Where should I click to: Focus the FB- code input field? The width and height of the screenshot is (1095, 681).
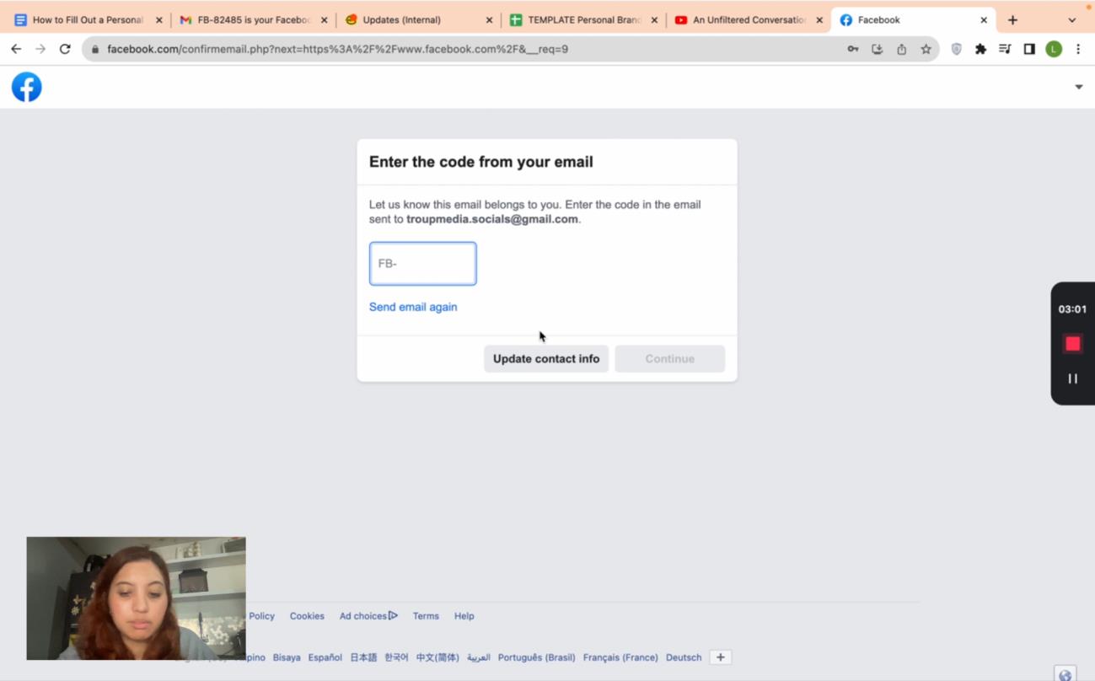pyautogui.click(x=422, y=264)
